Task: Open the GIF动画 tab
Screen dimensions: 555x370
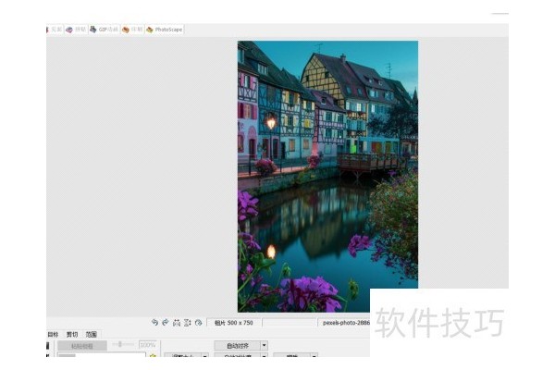Action: pyautogui.click(x=104, y=30)
